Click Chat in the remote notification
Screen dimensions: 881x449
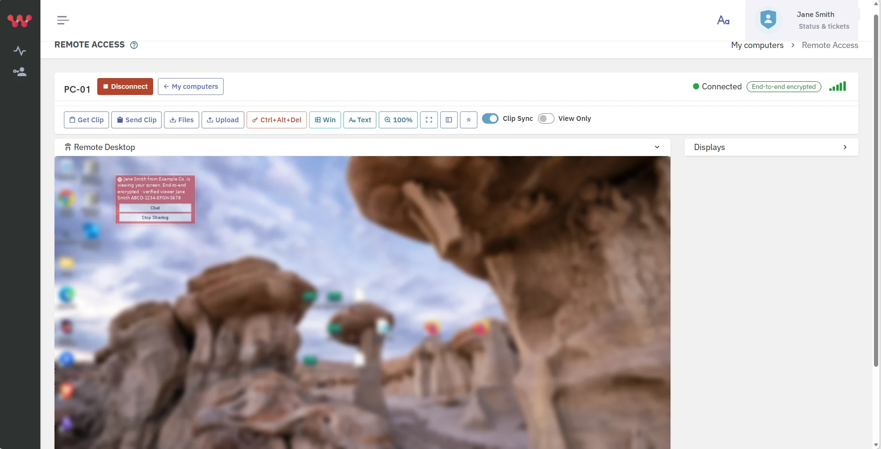point(155,208)
